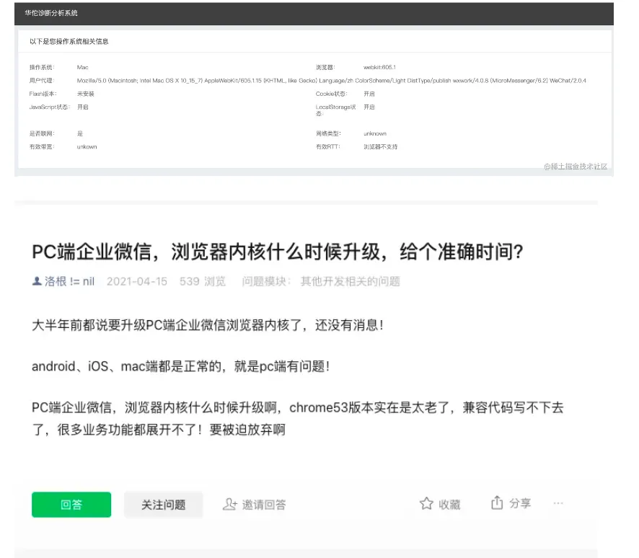The width and height of the screenshot is (639, 558).
Task: Click the 华佗诊断分析系统 header title
Action: [x=51, y=13]
